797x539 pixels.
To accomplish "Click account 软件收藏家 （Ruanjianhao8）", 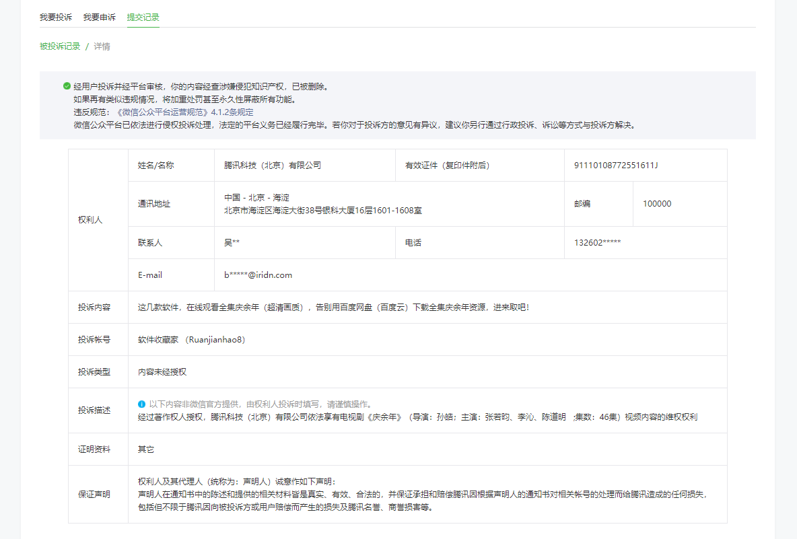I will pyautogui.click(x=191, y=339).
